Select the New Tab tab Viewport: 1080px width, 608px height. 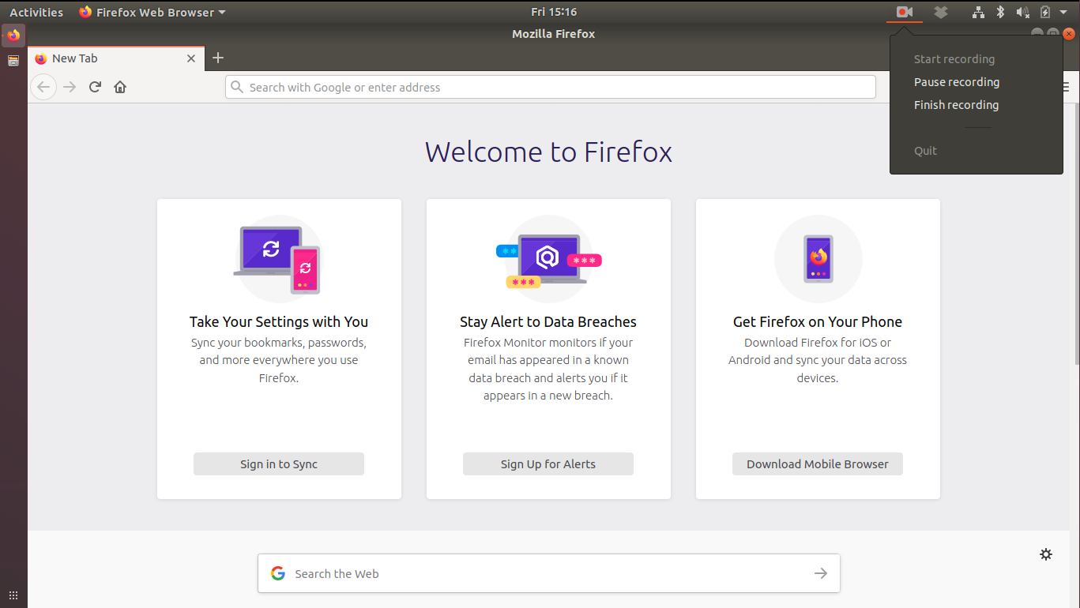point(116,58)
